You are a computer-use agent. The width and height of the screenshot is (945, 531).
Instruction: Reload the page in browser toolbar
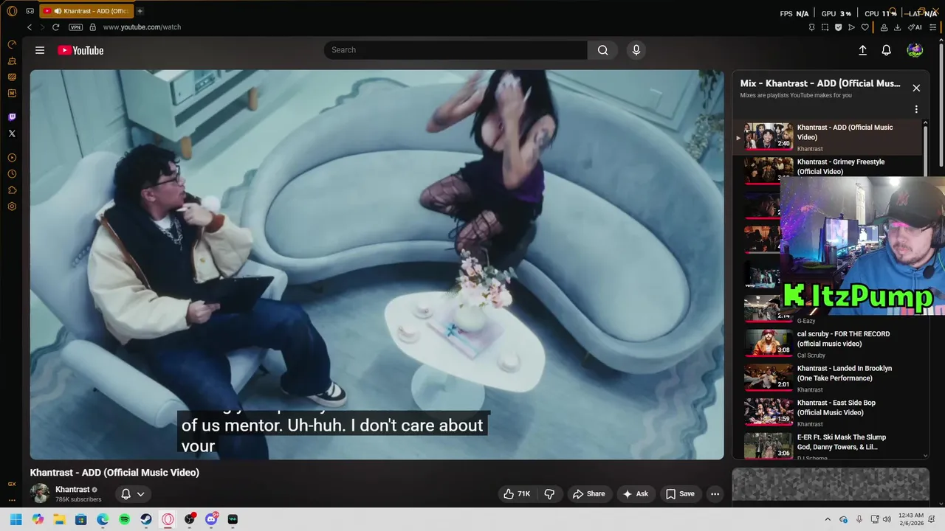coord(55,27)
